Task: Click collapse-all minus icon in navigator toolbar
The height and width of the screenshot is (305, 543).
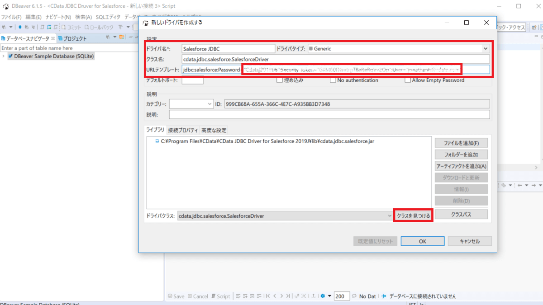Action: (130, 37)
